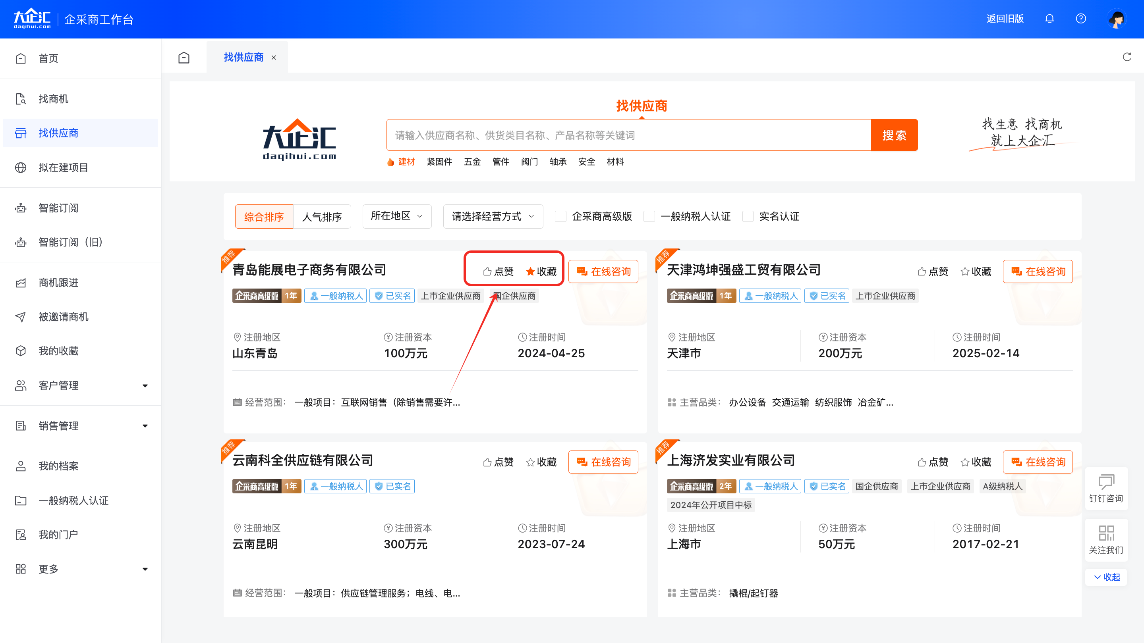1144x643 pixels.
Task: Click the refresh icon in tab bar
Action: tap(1127, 57)
